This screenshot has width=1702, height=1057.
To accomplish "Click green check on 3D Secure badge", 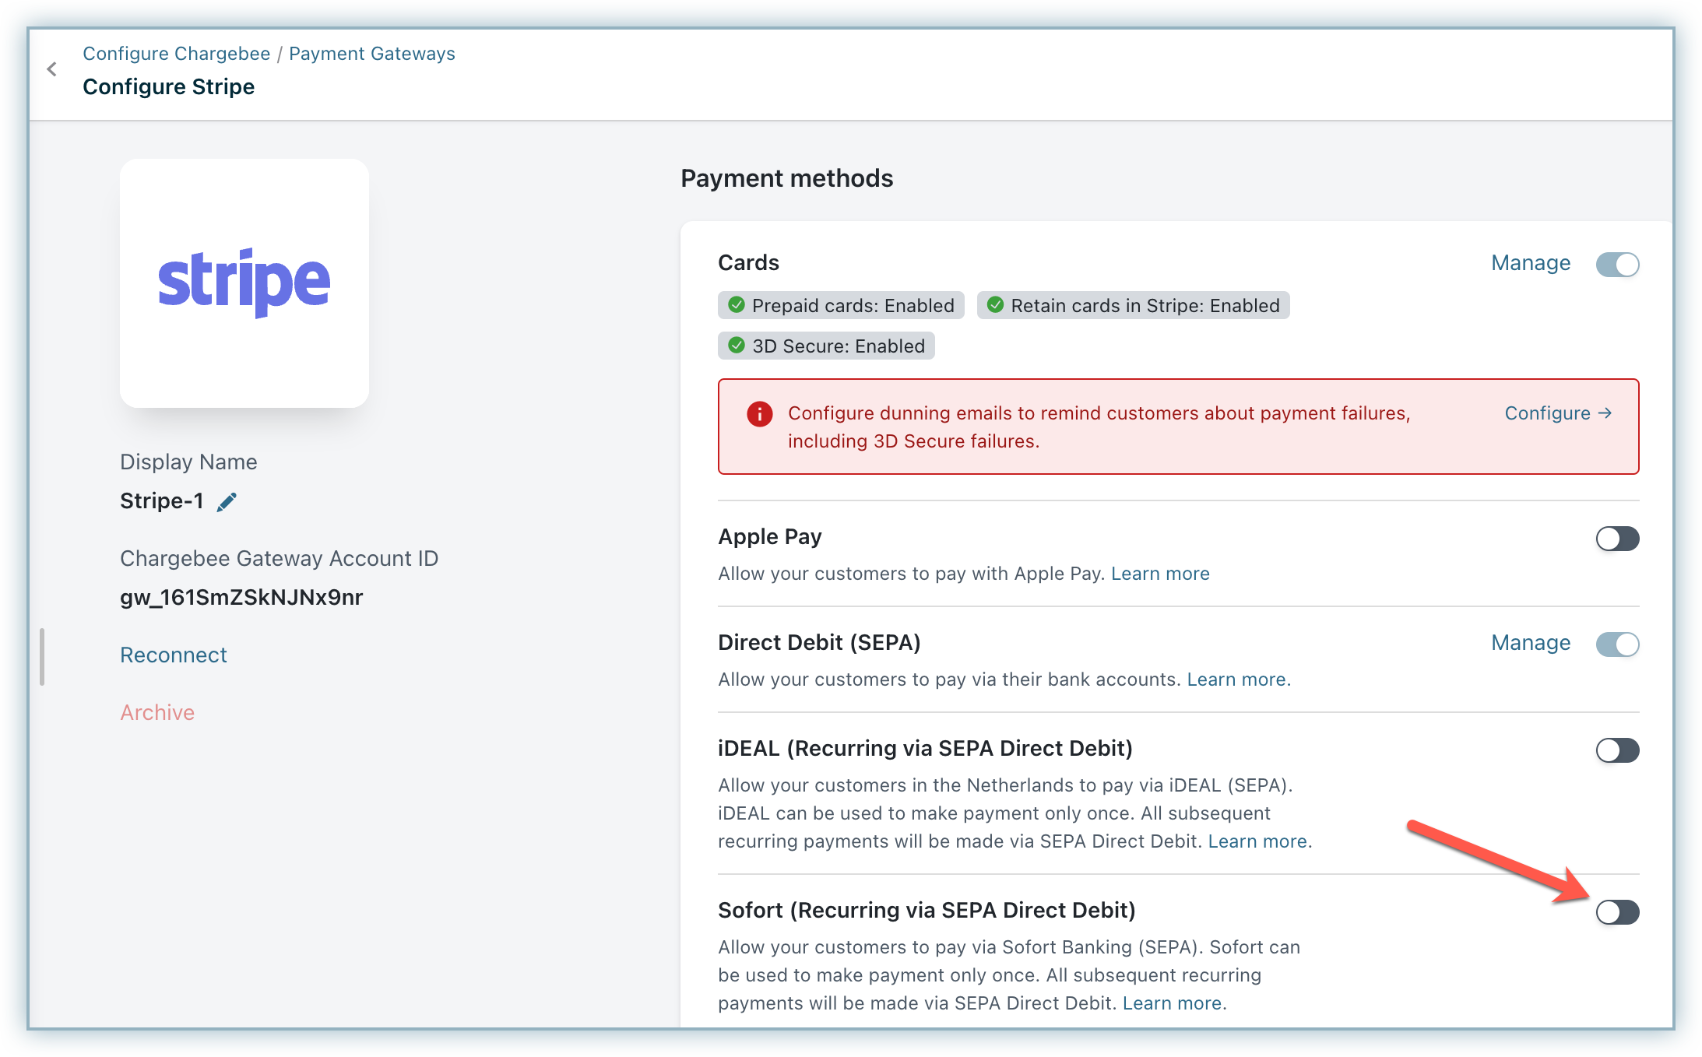I will [x=736, y=346].
